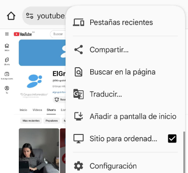Screen dimensions: 188x173
Task: Click El Grupo Informático channel avatar
Action: pos(34,86)
